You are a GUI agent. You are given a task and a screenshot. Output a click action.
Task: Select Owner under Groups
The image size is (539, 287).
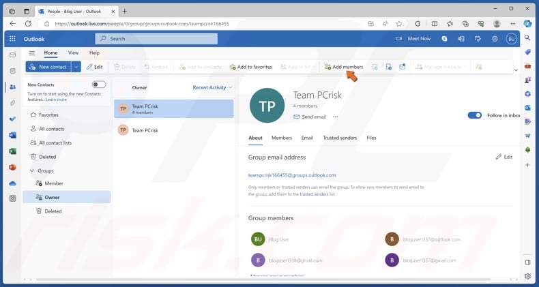click(x=67, y=197)
